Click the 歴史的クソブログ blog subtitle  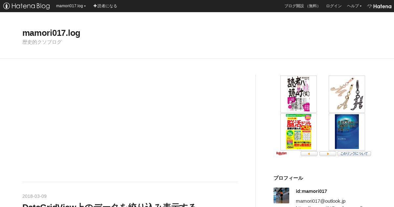pos(42,42)
